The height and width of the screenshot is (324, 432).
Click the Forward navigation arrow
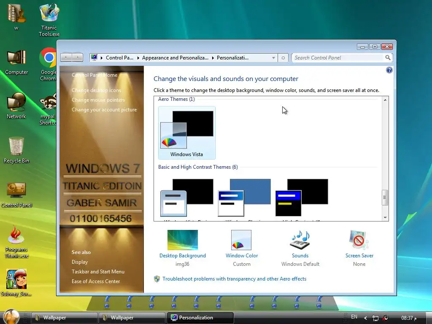click(x=78, y=57)
